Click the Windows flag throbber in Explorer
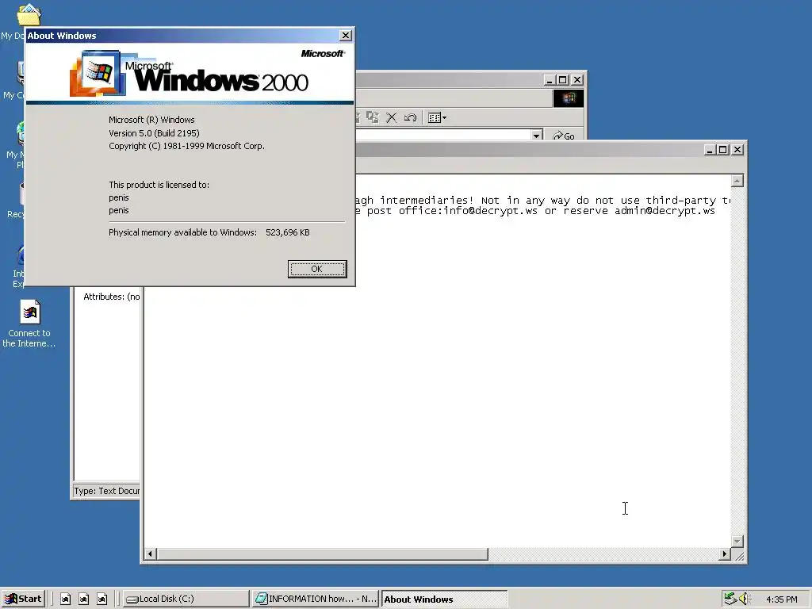This screenshot has width=812, height=609. [568, 98]
